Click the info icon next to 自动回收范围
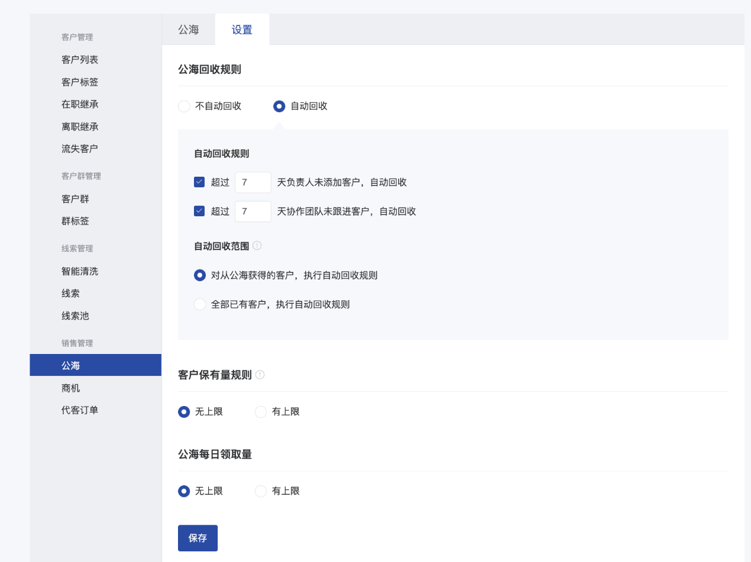751x562 pixels. (257, 245)
